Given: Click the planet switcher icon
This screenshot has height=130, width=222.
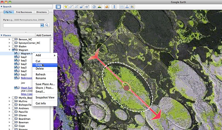Looking at the screenshot, I should pos(107,6).
